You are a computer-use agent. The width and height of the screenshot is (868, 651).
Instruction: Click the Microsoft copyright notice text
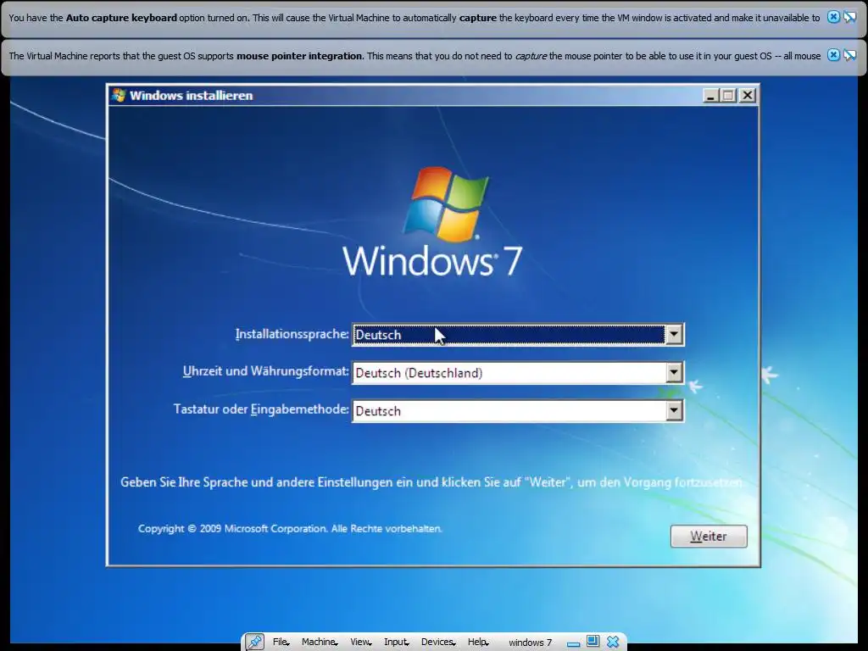click(290, 529)
